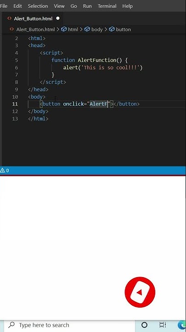The image size is (186, 332).
Task: Click the unsaved-changes dot on the Alert_Button.html tab
Action: point(58,18)
